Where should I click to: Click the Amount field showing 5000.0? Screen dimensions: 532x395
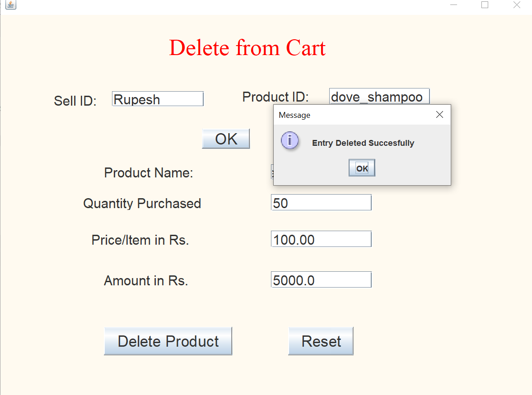point(321,279)
